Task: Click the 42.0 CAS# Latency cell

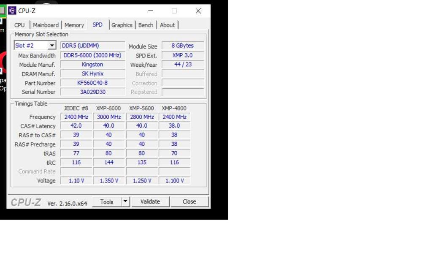Action: tap(76, 126)
